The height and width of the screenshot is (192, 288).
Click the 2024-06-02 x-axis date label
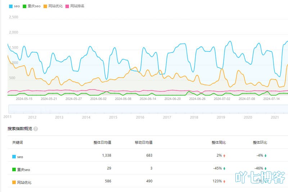coord(98,99)
